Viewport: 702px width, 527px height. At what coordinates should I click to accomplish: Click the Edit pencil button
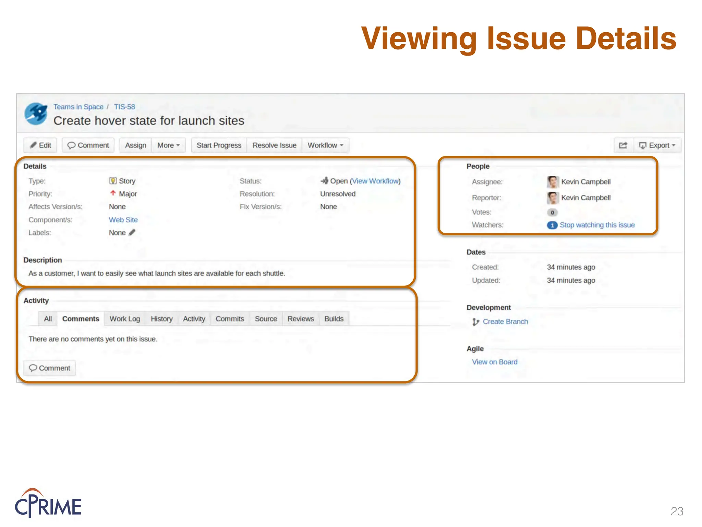coord(41,145)
